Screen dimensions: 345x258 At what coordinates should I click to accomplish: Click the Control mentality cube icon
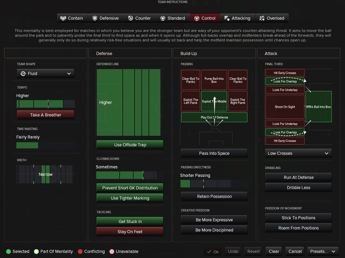(197, 18)
